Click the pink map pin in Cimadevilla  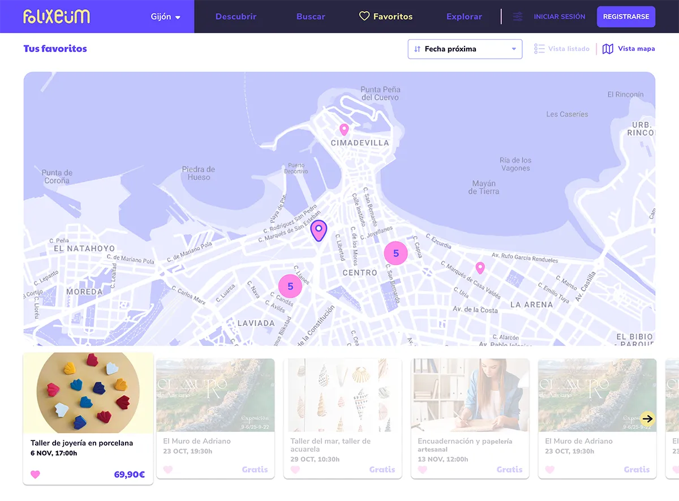click(x=344, y=130)
